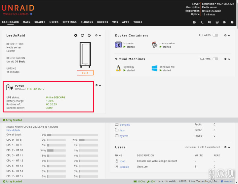The width and height of the screenshot is (238, 184).
Task: Click the krusader container icon
Action: tap(118, 45)
